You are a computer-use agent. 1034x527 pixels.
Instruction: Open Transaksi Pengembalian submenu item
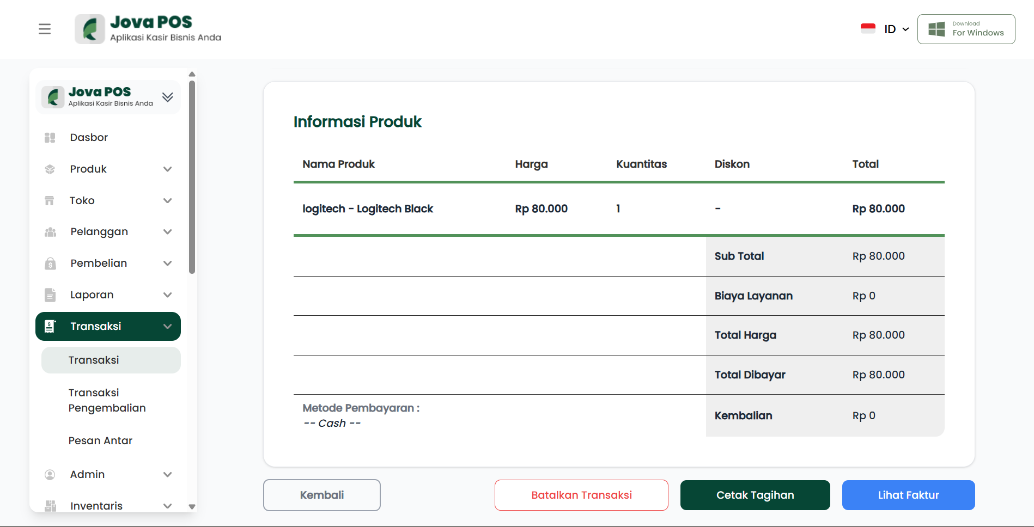click(x=107, y=400)
